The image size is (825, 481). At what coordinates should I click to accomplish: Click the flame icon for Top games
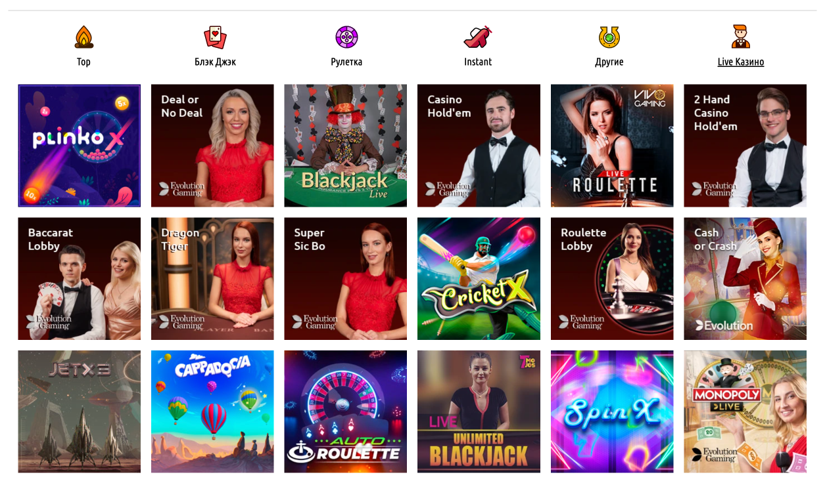pyautogui.click(x=83, y=37)
